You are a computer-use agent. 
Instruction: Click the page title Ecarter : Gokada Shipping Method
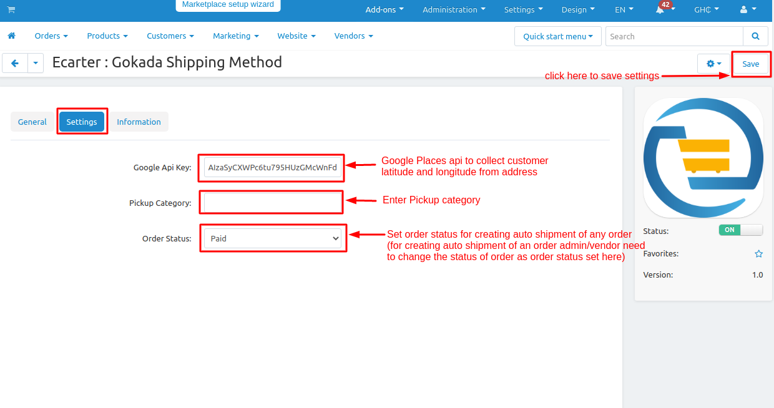point(167,62)
